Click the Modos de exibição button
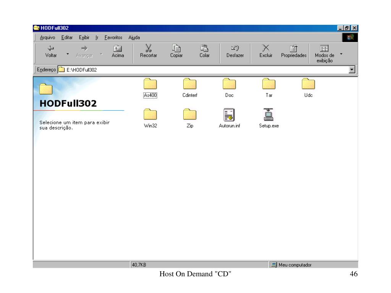The image size is (391, 293). point(325,54)
